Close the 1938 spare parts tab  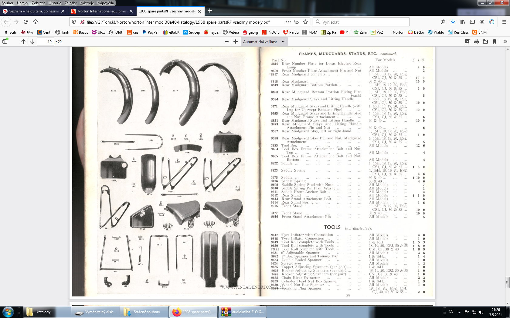199,11
